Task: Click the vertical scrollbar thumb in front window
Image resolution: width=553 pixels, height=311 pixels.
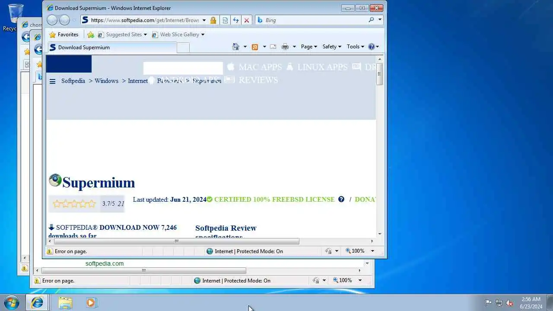Action: click(380, 74)
